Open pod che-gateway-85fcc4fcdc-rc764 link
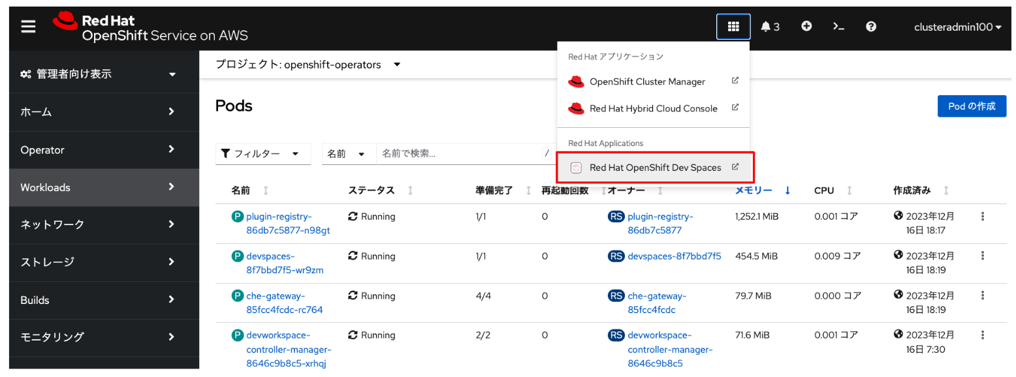This screenshot has width=1016, height=377. pos(284,302)
